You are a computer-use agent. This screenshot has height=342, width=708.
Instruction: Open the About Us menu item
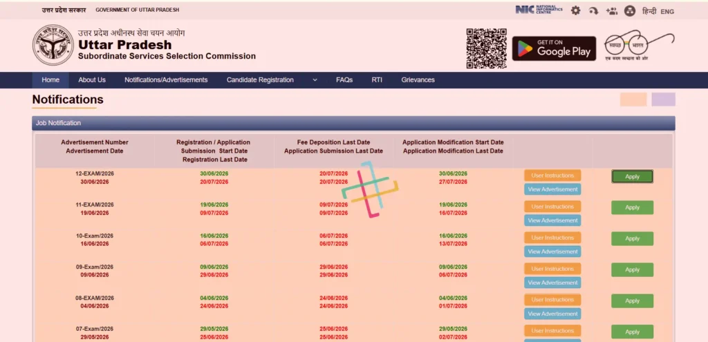[x=92, y=80]
